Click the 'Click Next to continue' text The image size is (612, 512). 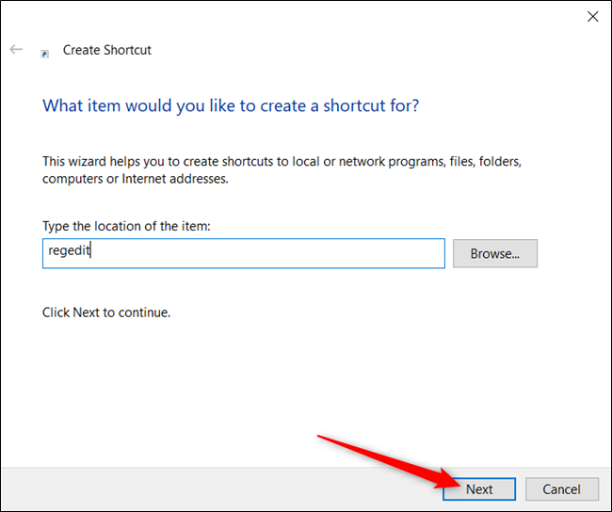(106, 312)
